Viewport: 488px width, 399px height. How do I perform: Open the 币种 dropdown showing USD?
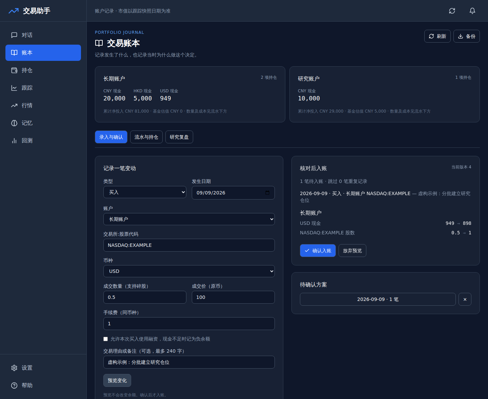tap(189, 271)
